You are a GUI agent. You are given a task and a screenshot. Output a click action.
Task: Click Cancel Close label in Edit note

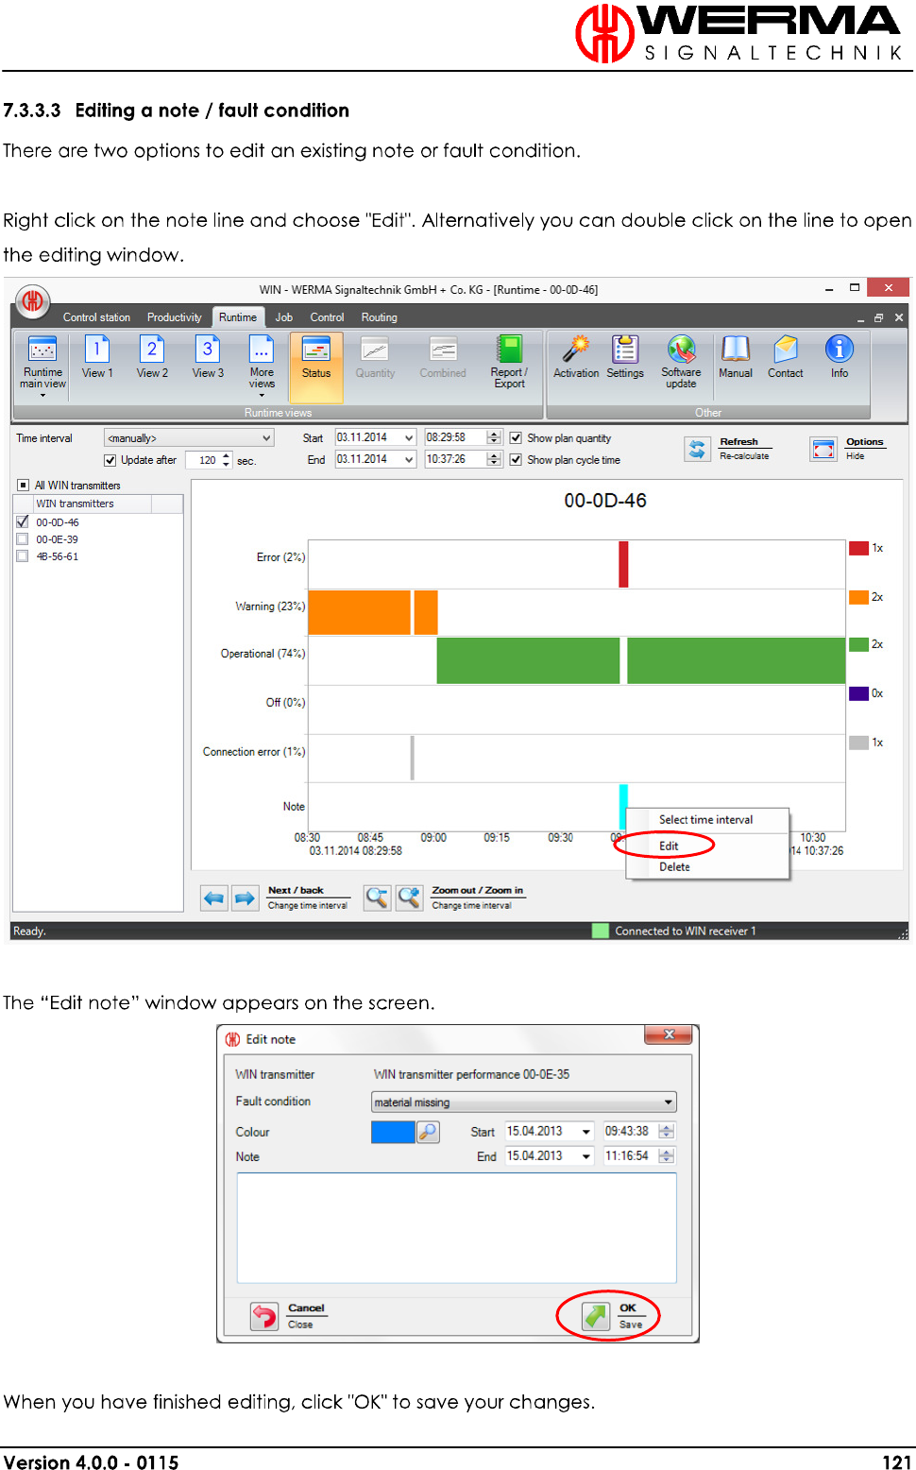pos(306,1316)
